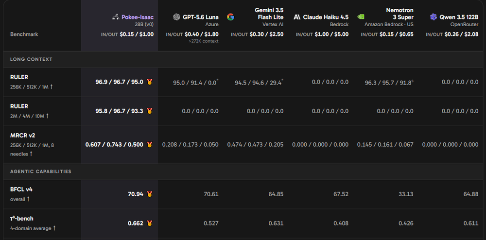Click the score 95.8 / 96.7 / 93.3
This screenshot has width=486, height=240.
pyautogui.click(x=120, y=111)
